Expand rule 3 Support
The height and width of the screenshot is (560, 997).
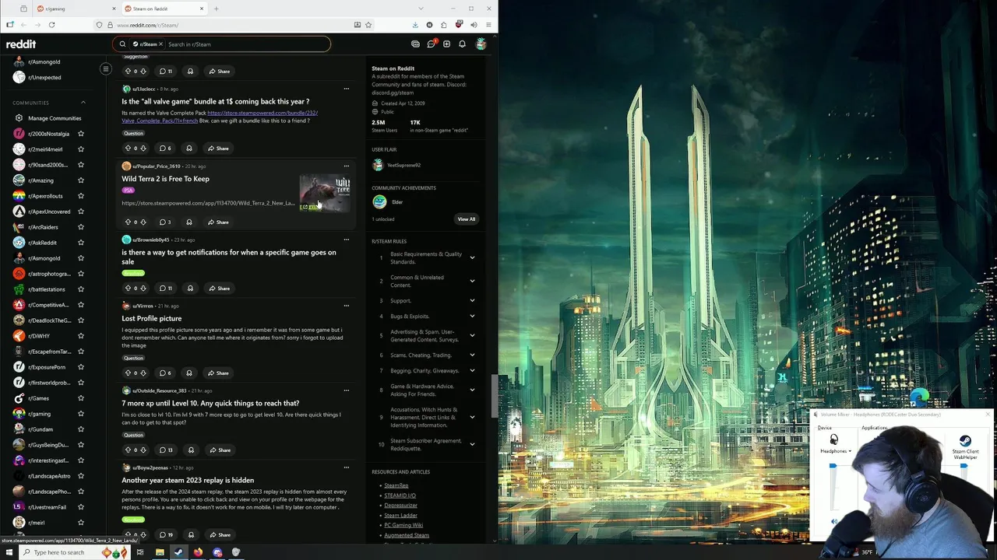[x=472, y=300]
